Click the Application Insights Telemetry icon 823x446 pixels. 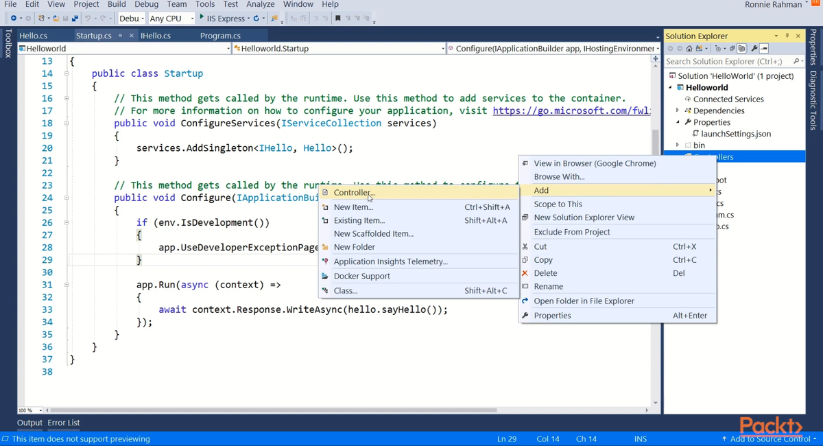coord(325,261)
